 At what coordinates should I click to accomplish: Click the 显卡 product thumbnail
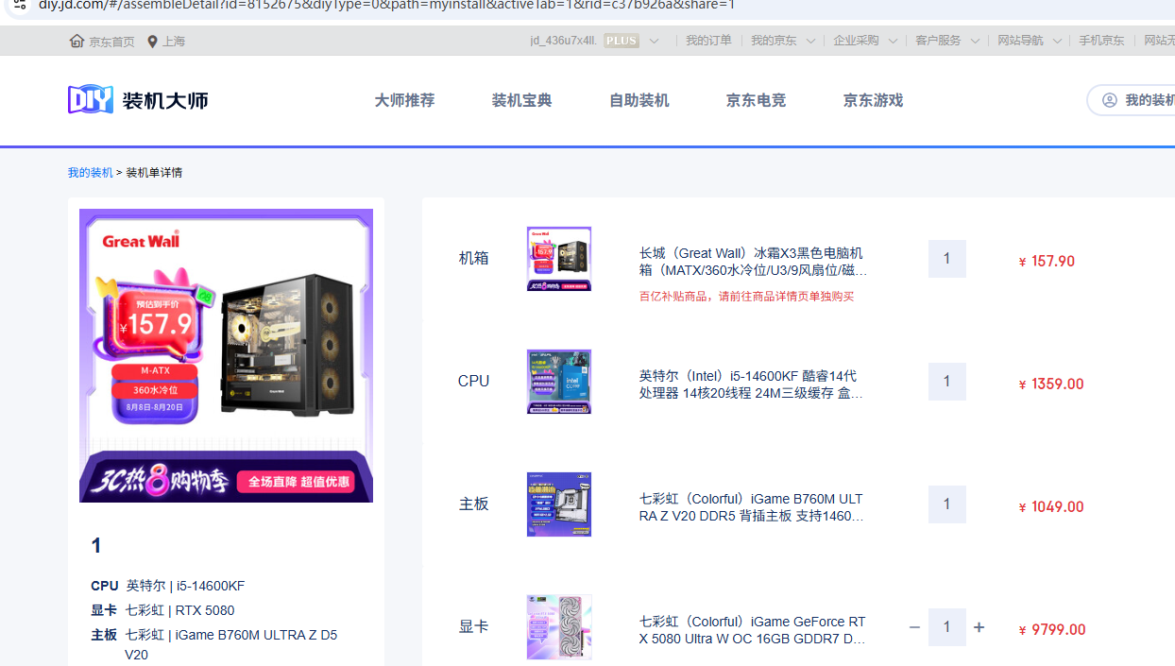point(559,627)
